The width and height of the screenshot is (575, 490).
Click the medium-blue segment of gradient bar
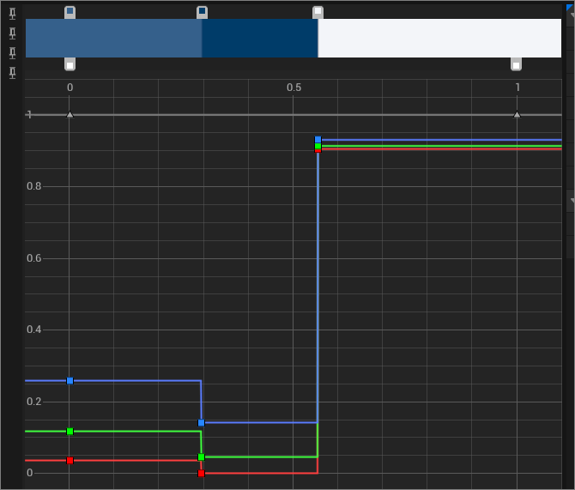coord(113,38)
